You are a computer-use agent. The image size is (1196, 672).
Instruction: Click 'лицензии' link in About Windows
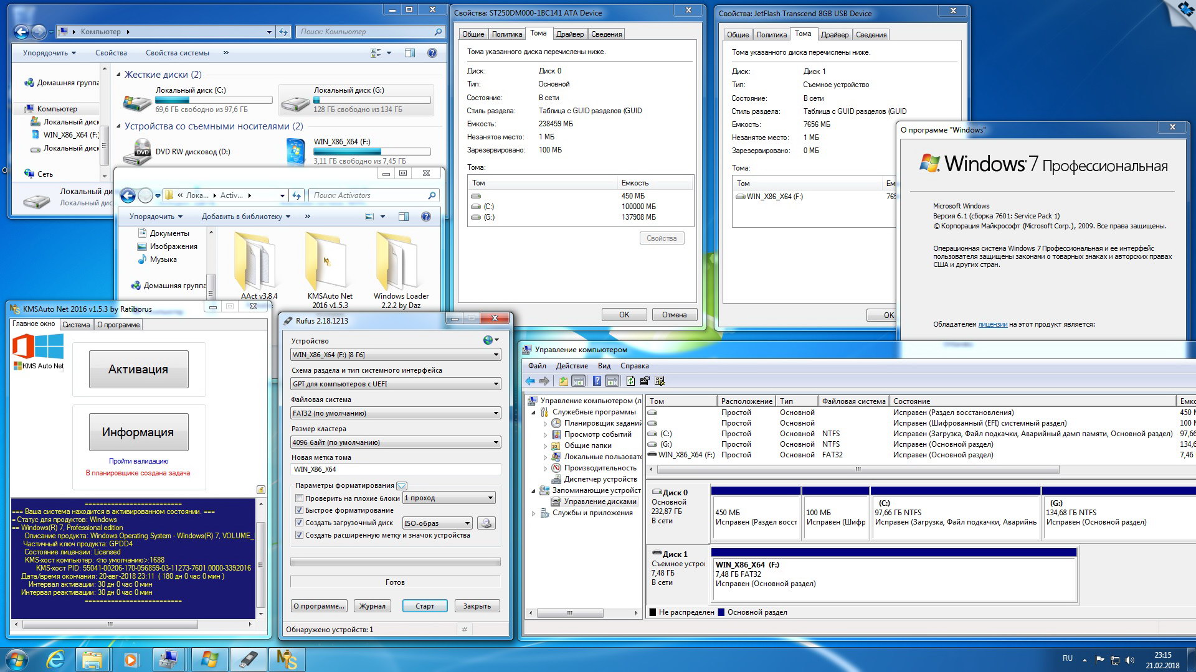pos(992,324)
